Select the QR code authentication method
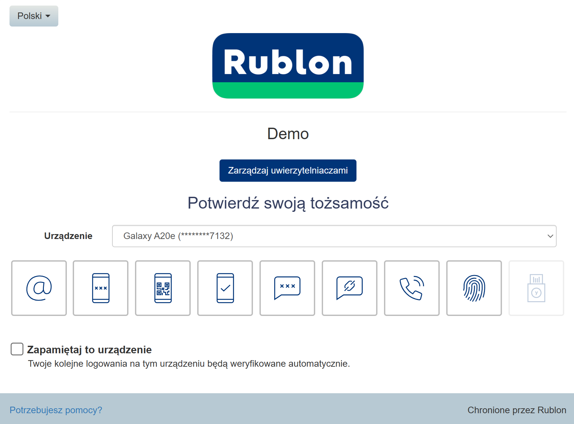 163,288
